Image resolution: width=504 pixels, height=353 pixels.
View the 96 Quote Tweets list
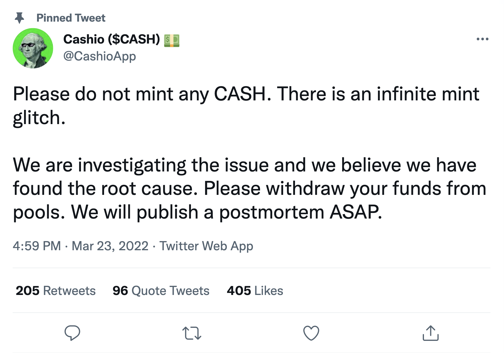tap(161, 291)
